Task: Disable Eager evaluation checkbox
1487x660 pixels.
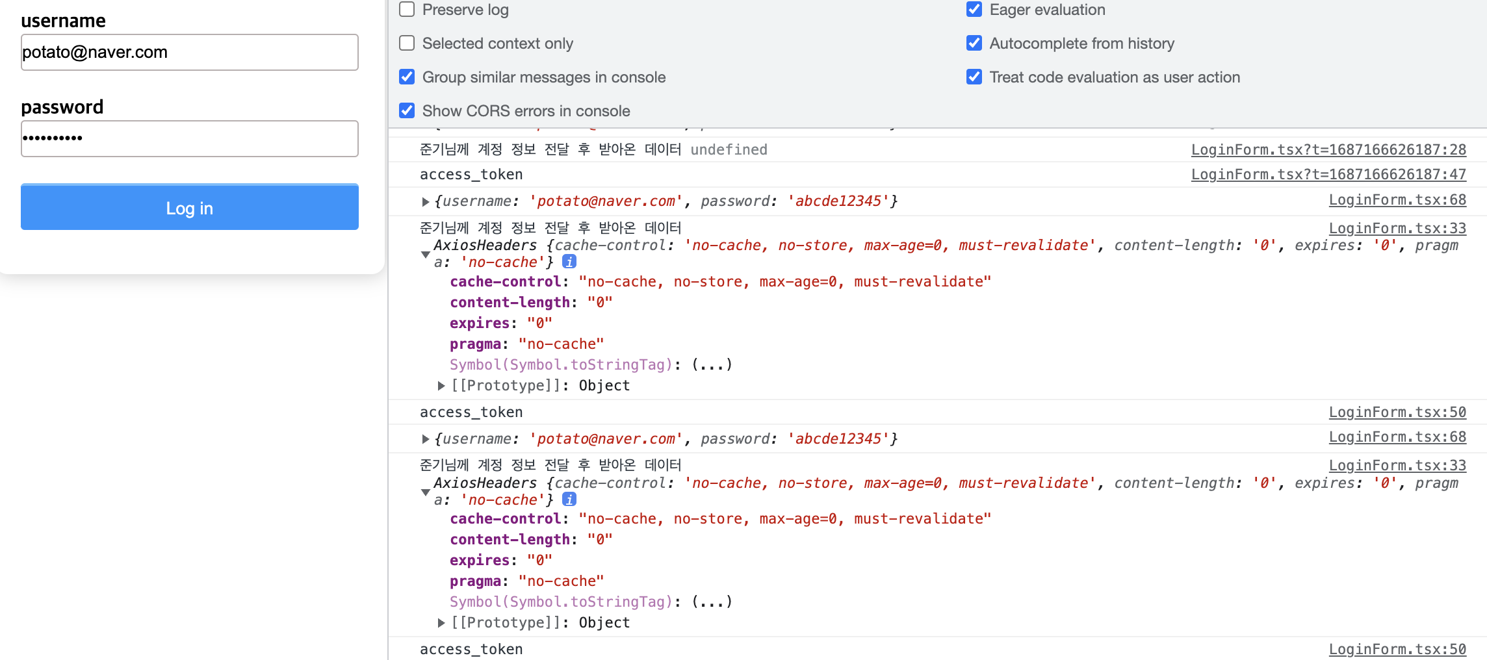Action: [974, 9]
